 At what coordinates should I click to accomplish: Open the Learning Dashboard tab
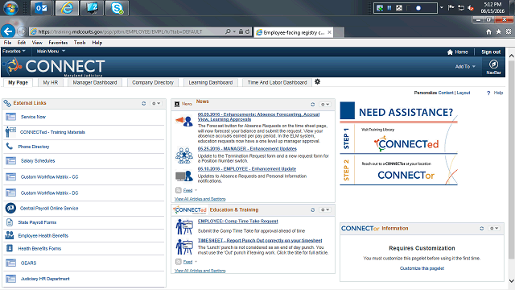(211, 82)
